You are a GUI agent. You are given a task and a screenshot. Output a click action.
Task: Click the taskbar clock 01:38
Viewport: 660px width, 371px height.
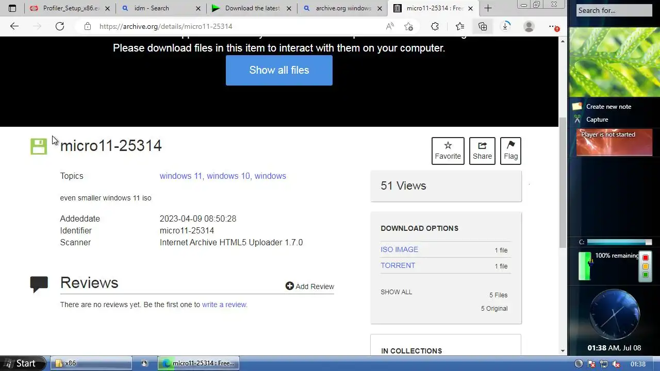638,364
